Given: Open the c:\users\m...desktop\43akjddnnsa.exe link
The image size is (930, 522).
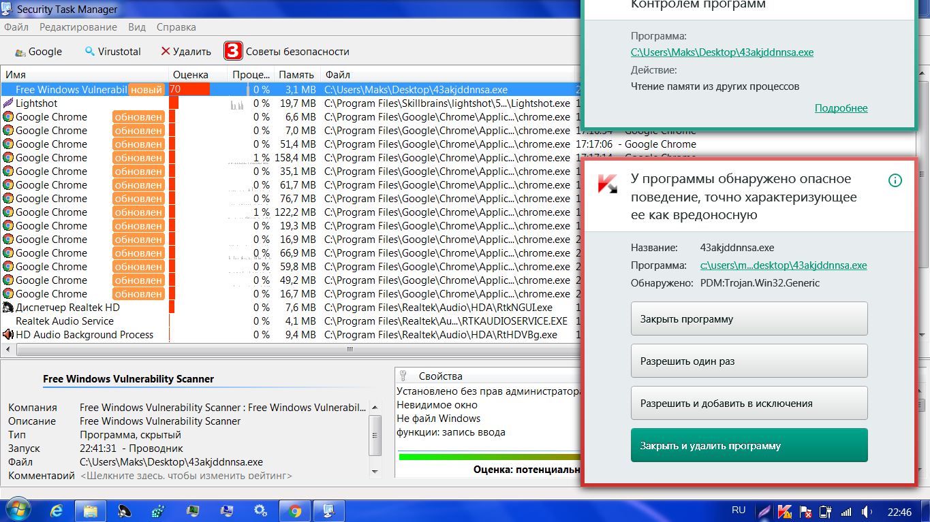Looking at the screenshot, I should click(x=784, y=265).
